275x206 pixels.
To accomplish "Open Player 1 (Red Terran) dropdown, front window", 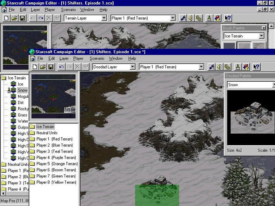I will click(x=201, y=67).
